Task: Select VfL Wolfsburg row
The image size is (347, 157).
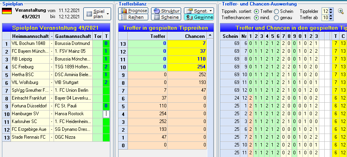Action: [56, 82]
